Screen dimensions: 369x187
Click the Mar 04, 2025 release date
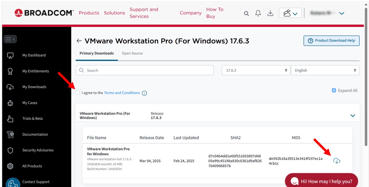click(x=150, y=161)
